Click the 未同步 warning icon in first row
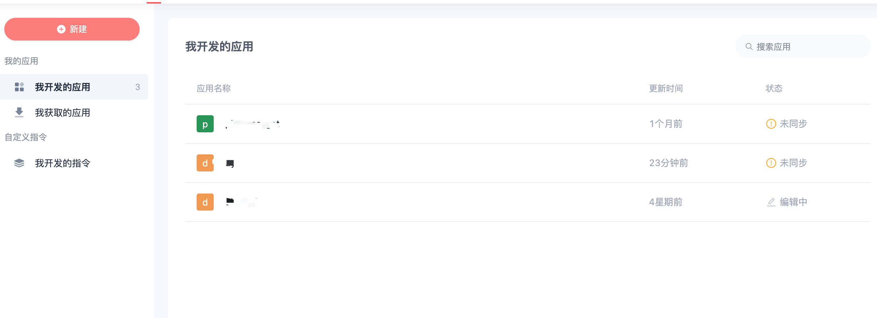 point(771,124)
